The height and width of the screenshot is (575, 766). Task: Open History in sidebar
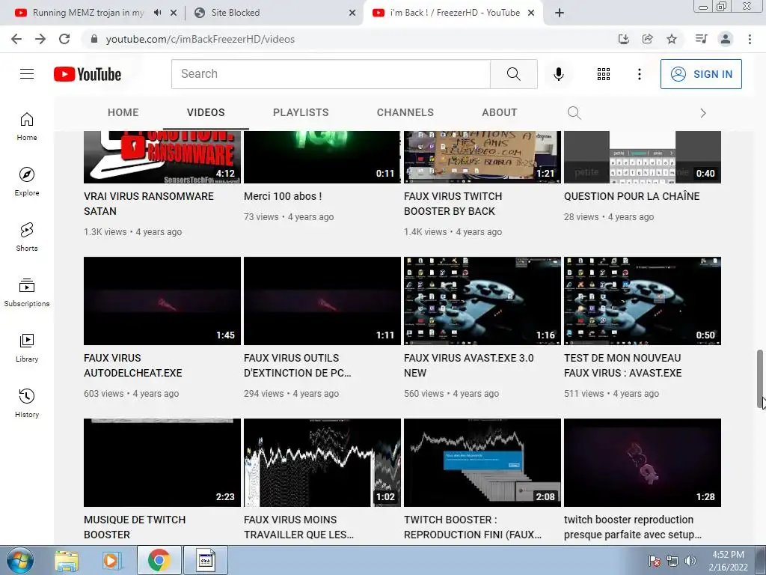pos(27,403)
